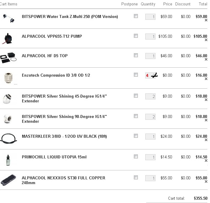Remove BITSPOWER Water Tank from cart
This screenshot has width=210, height=203.
click(206, 20)
